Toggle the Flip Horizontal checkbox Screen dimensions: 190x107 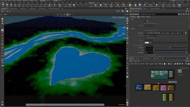click(145, 38)
